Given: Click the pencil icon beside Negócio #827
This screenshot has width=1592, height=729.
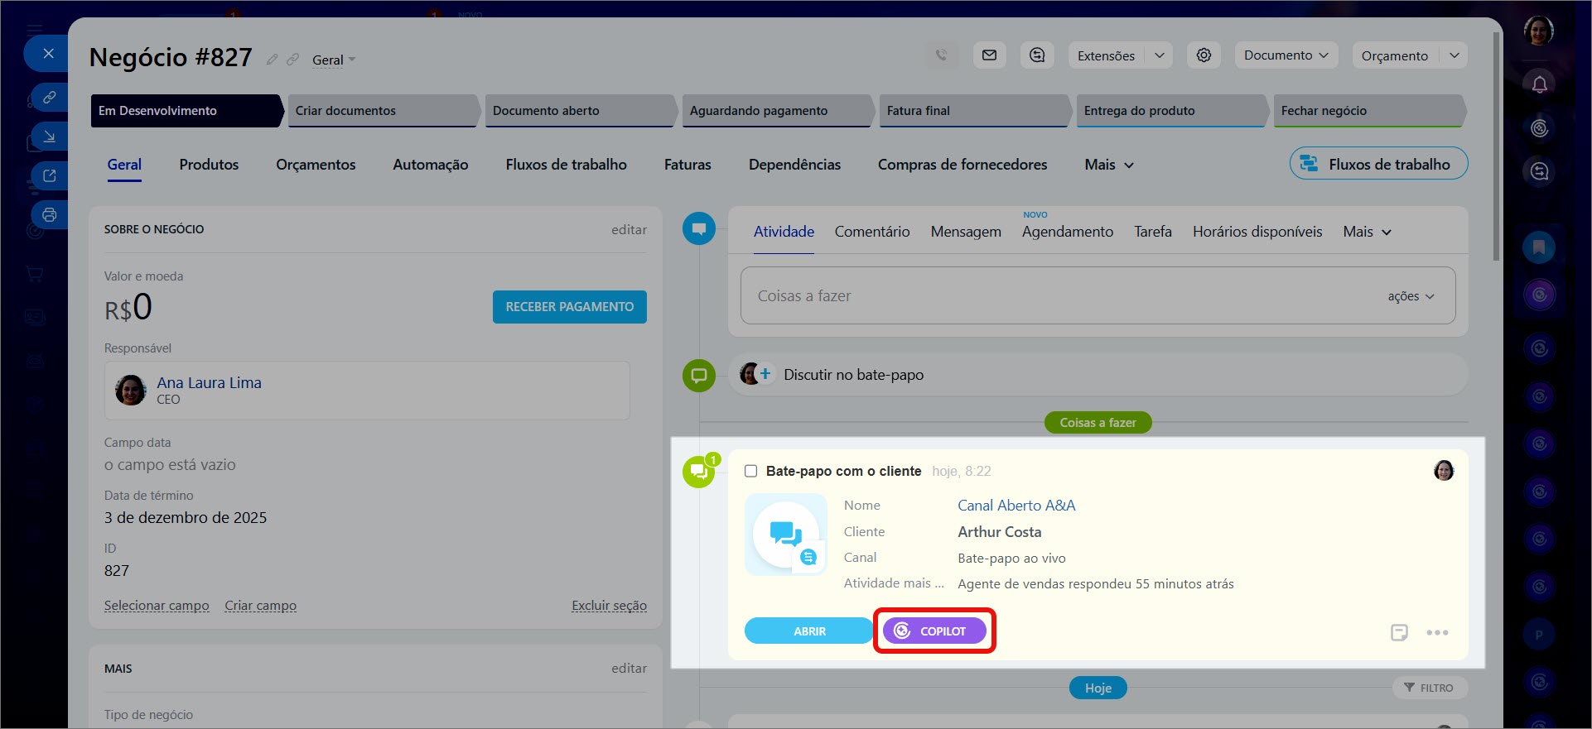Looking at the screenshot, I should click(x=272, y=60).
